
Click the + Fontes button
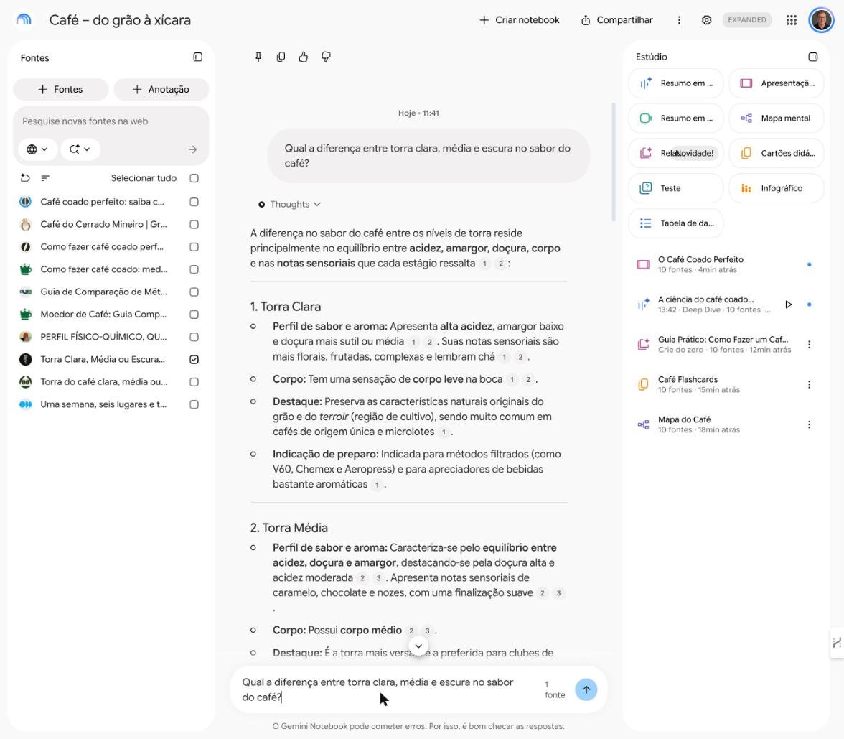tap(60, 89)
